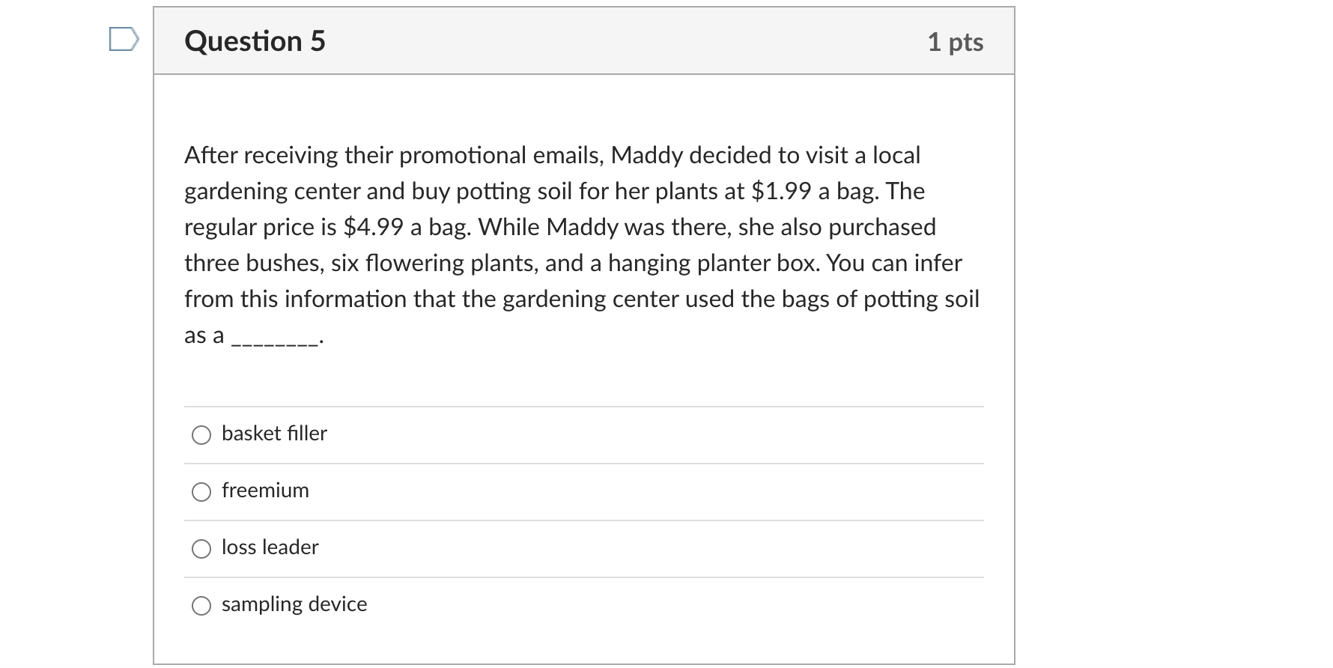
Task: Click the "loss leader" answer label text
Action: [270, 547]
